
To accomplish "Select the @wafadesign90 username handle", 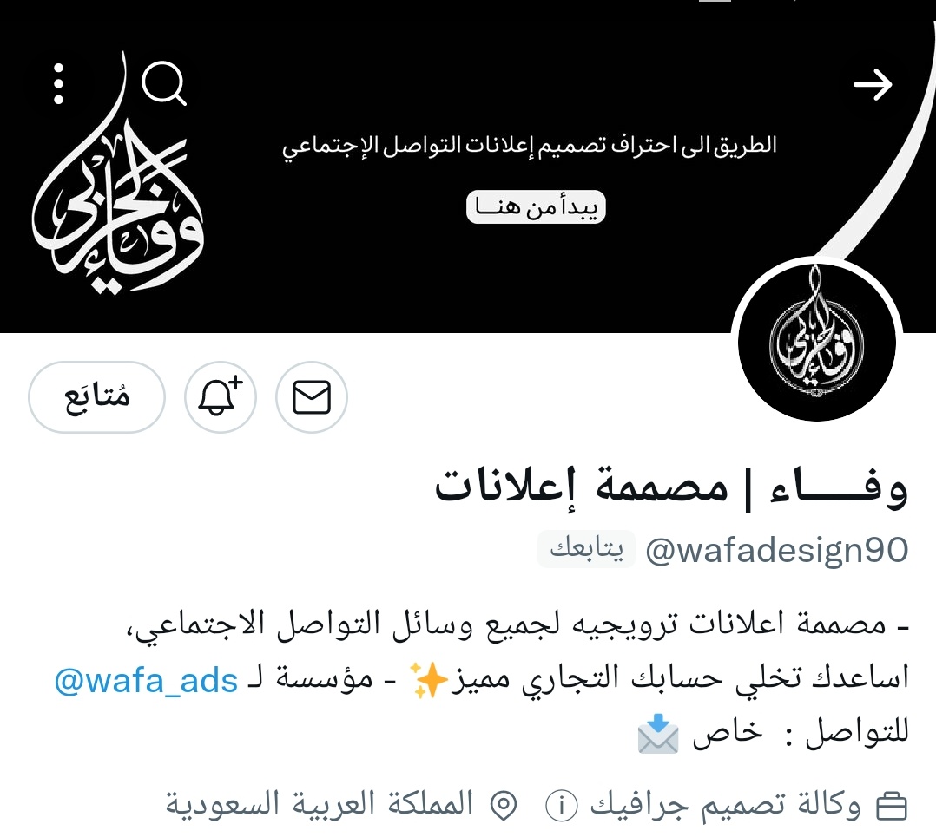I will [x=776, y=550].
